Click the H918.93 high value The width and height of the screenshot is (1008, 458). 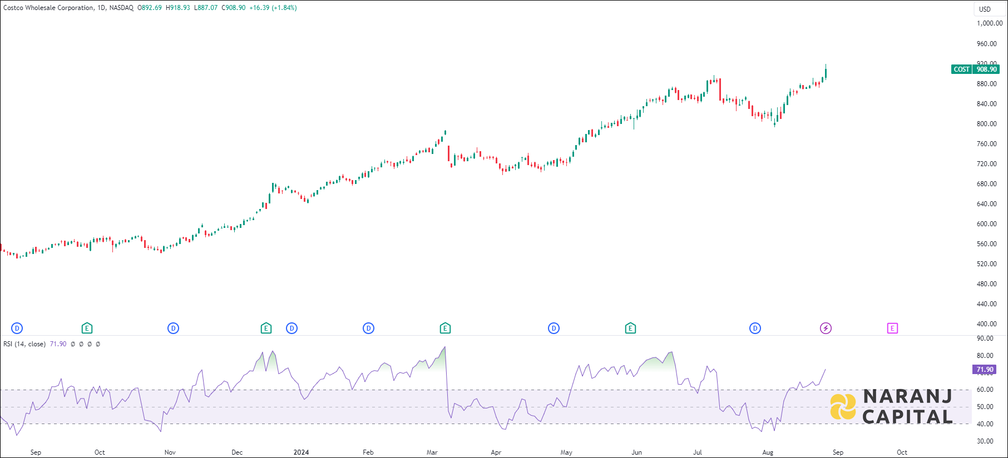tap(178, 8)
